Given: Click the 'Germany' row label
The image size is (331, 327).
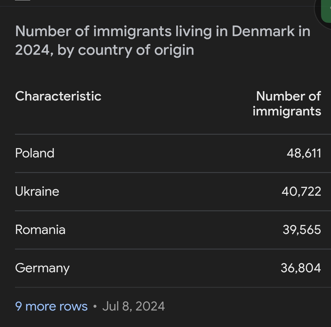Looking at the screenshot, I should [x=42, y=268].
